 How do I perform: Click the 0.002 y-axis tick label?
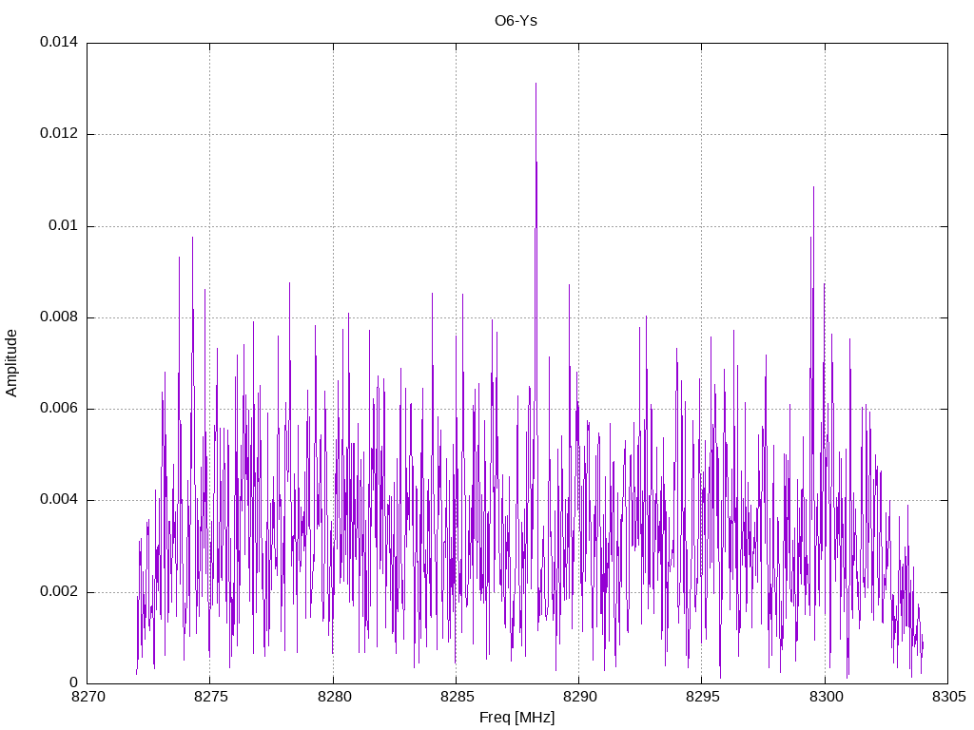tap(59, 591)
